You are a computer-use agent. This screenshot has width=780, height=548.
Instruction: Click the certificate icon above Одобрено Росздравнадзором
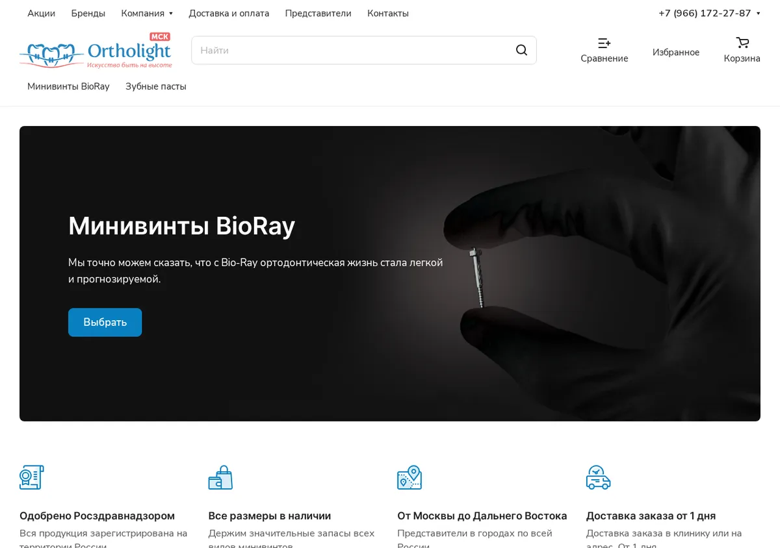tap(31, 477)
